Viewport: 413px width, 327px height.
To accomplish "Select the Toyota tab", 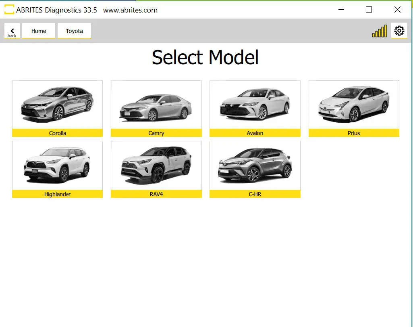I will [x=74, y=30].
